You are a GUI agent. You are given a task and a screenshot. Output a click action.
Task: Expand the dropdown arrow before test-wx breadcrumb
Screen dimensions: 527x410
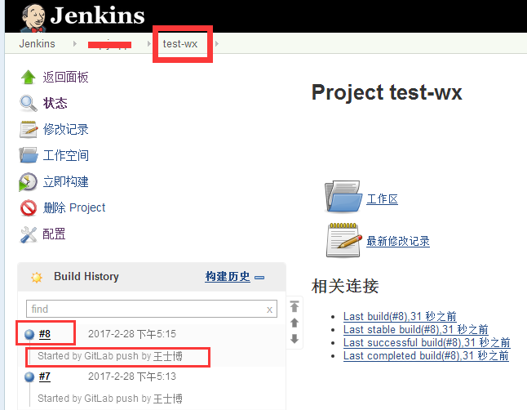pyautogui.click(x=149, y=43)
